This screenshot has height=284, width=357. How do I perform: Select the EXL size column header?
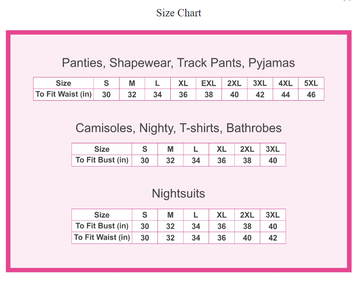(209, 83)
